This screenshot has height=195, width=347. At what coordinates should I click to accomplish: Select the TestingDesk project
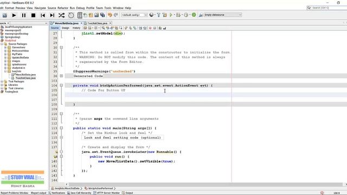coord(11,92)
